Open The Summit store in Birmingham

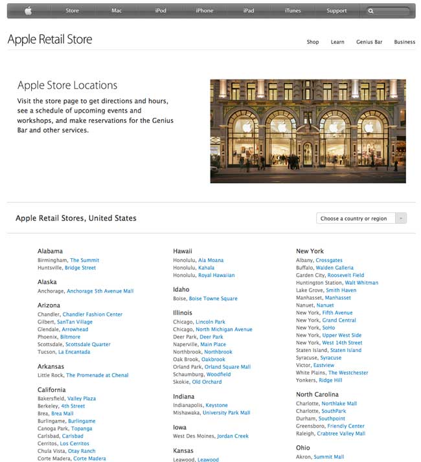pyautogui.click(x=84, y=260)
